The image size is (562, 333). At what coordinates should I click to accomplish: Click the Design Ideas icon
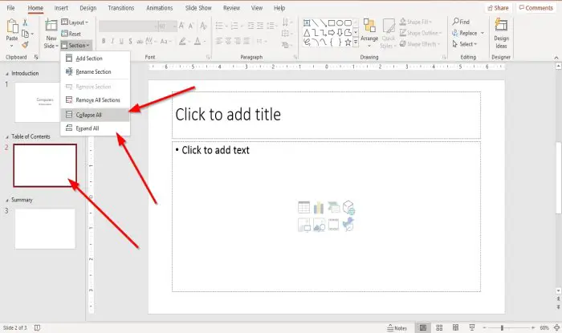(x=501, y=25)
